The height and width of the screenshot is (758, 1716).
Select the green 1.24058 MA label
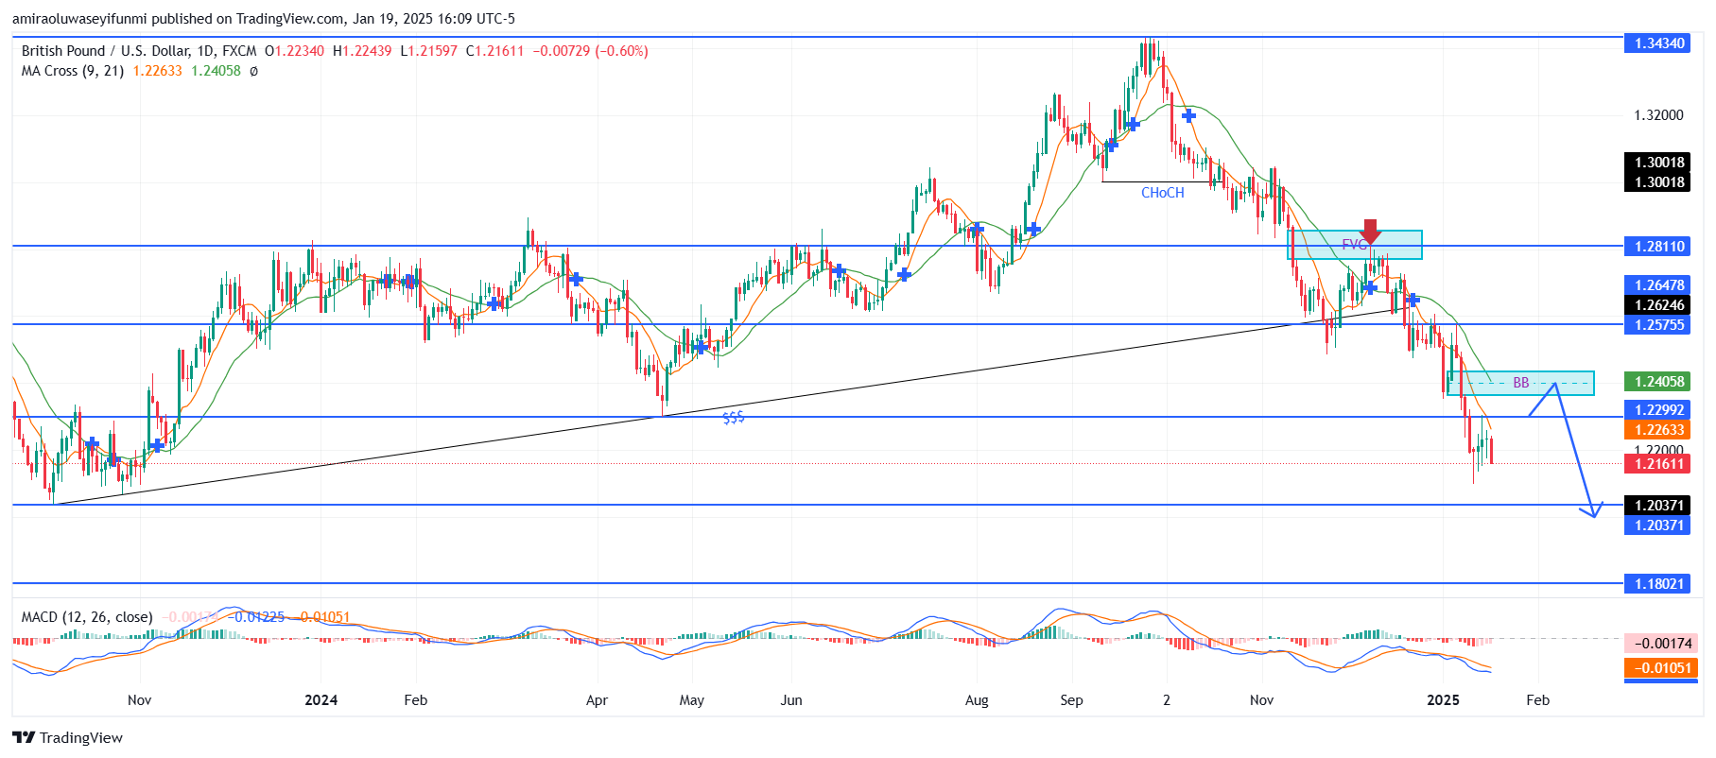click(x=1659, y=382)
